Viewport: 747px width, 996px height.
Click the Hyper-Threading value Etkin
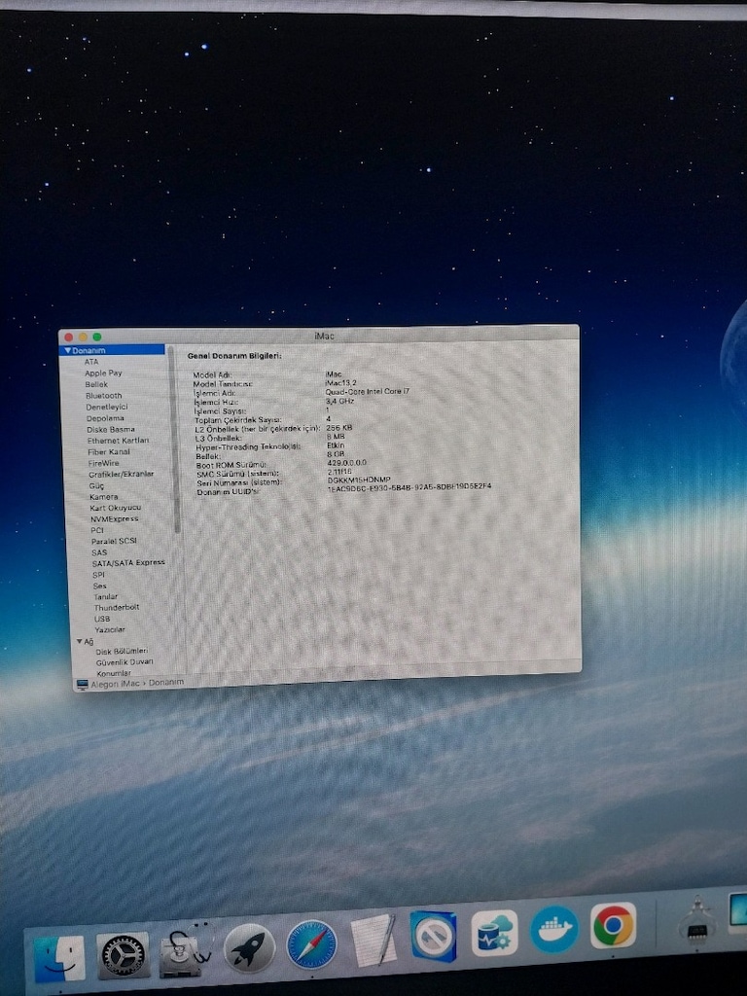coord(336,445)
